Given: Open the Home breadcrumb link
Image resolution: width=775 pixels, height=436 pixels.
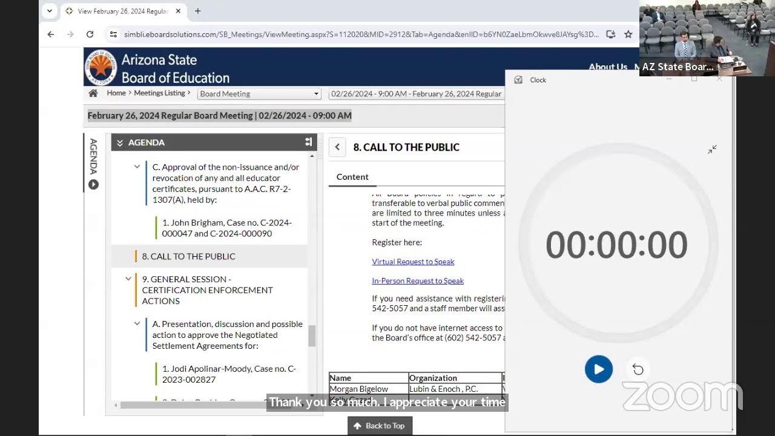Looking at the screenshot, I should [x=116, y=93].
